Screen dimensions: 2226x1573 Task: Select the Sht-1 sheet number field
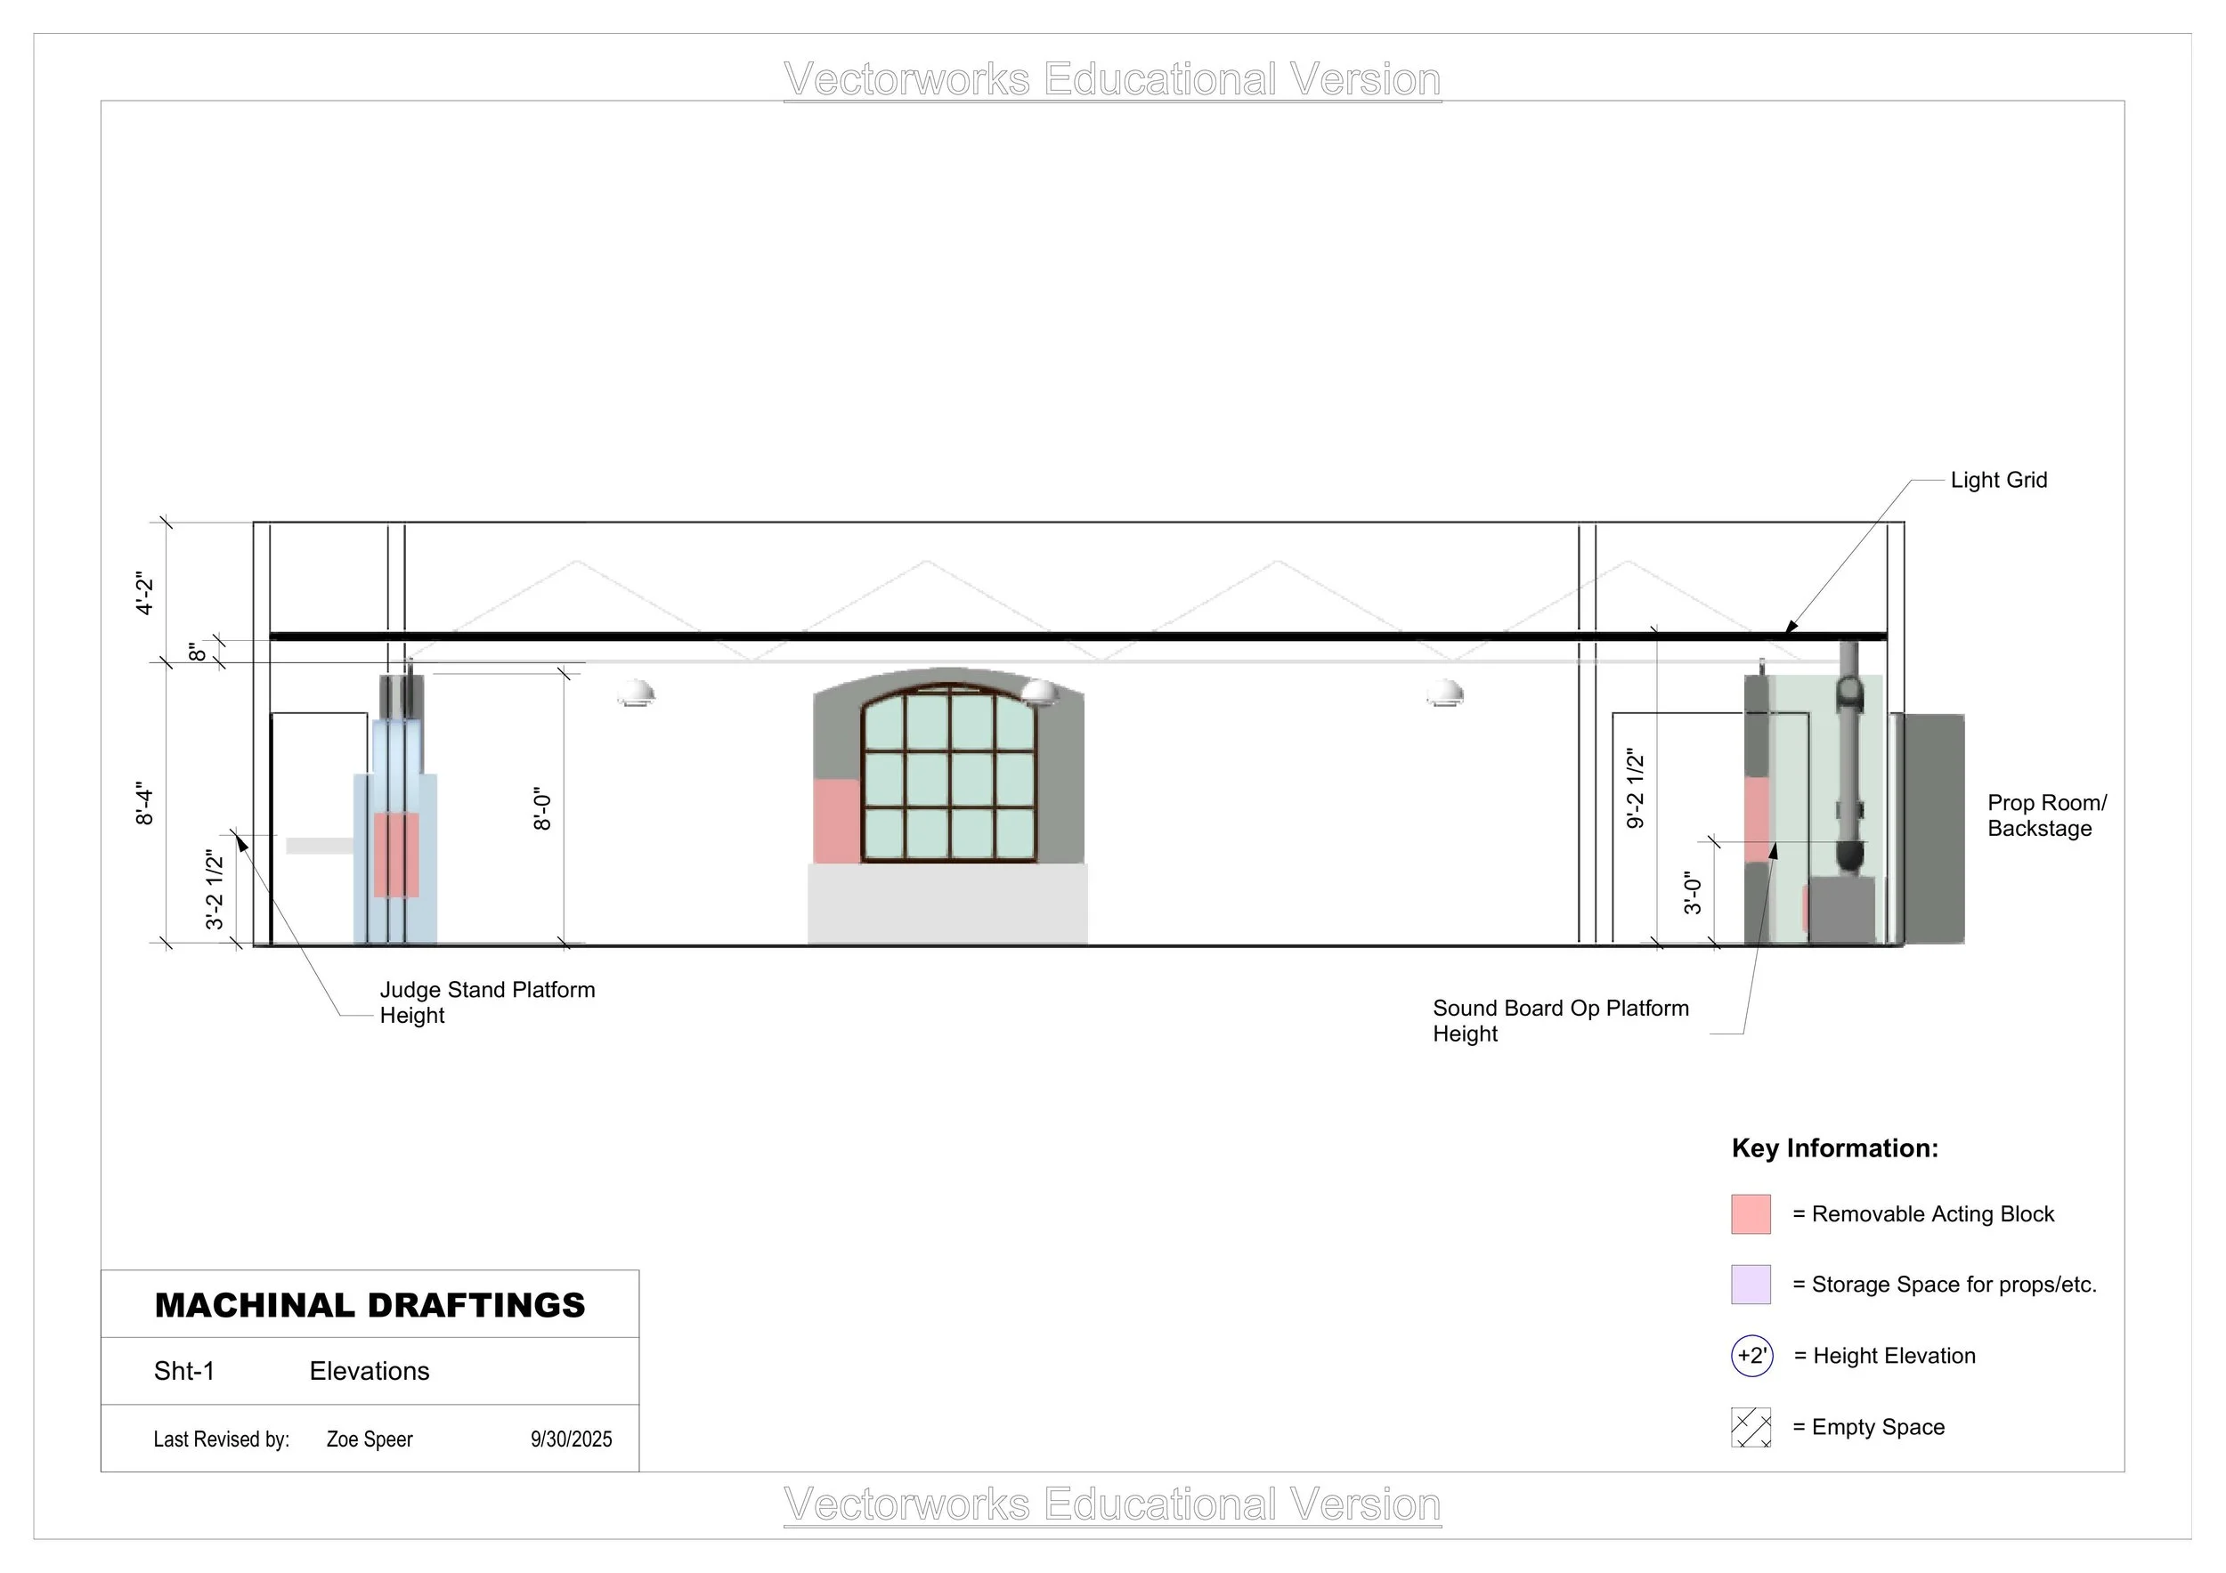pos(184,1370)
